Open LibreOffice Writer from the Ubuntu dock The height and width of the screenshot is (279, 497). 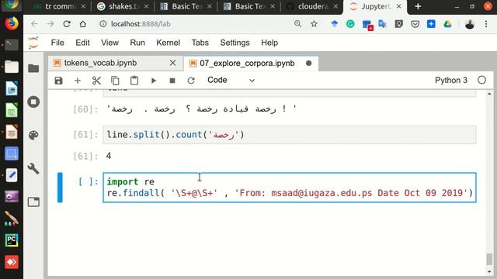pos(12,88)
